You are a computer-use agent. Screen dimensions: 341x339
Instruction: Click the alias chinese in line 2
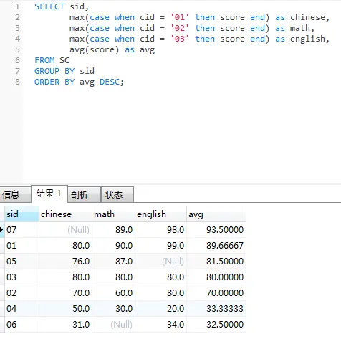pyautogui.click(x=308, y=17)
